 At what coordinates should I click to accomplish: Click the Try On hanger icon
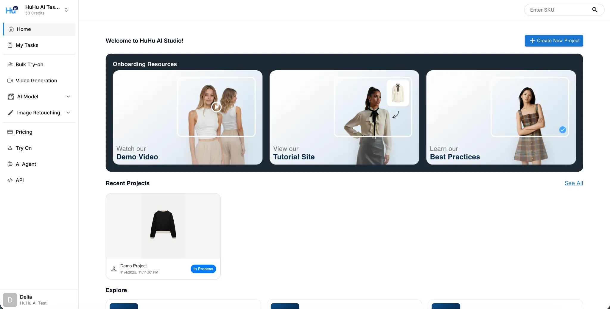coord(10,148)
